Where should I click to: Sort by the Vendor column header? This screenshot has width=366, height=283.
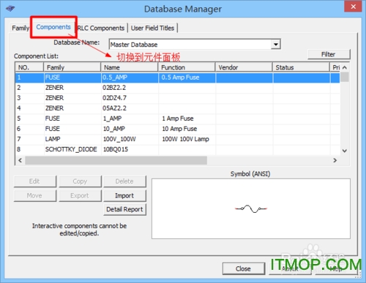tap(244, 67)
